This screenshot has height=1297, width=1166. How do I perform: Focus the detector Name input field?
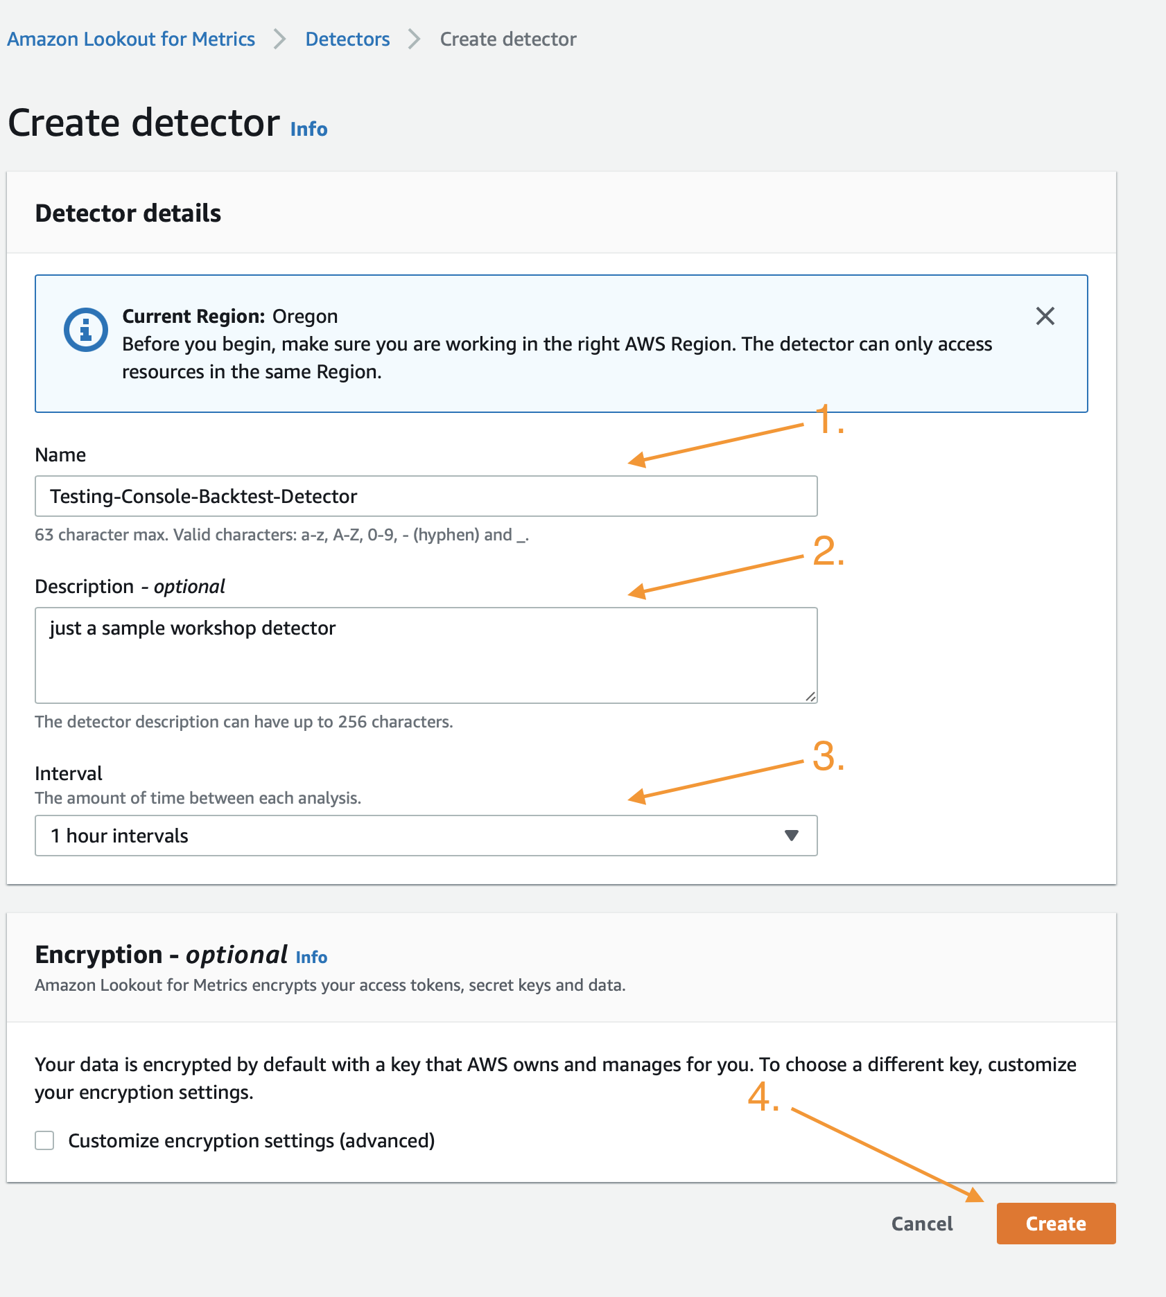pyautogui.click(x=426, y=496)
